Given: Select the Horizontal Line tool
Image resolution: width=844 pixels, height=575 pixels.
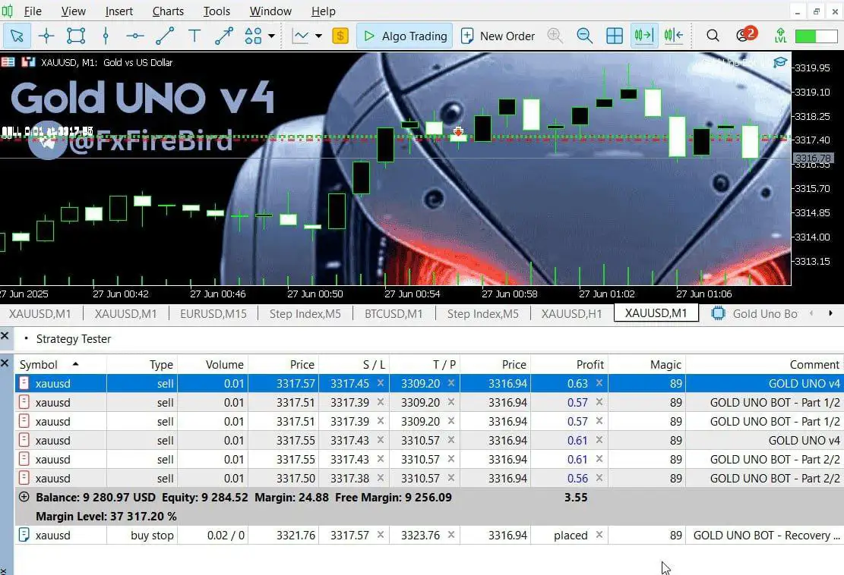Looking at the screenshot, I should [134, 36].
